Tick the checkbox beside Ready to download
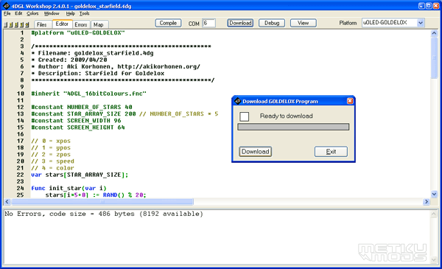 (x=244, y=116)
